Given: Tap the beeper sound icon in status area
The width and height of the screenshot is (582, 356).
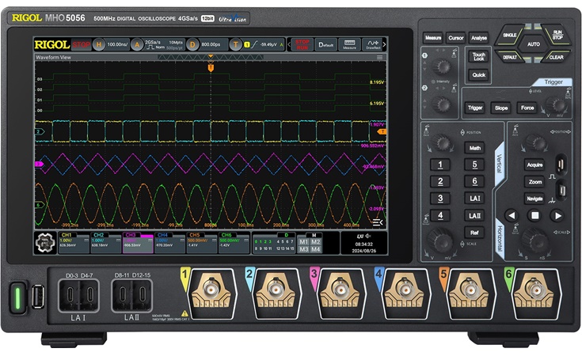Looking at the screenshot, I should 368,237.
